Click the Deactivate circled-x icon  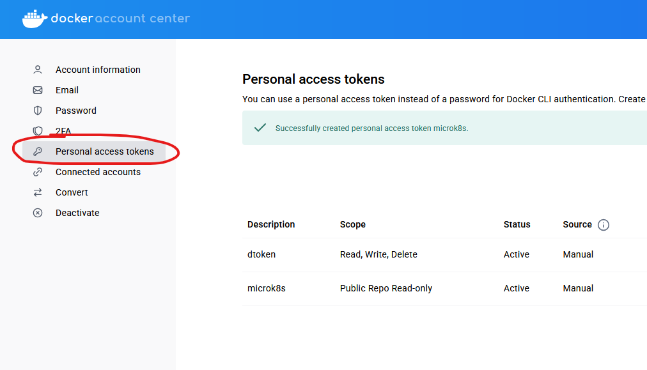click(x=38, y=213)
